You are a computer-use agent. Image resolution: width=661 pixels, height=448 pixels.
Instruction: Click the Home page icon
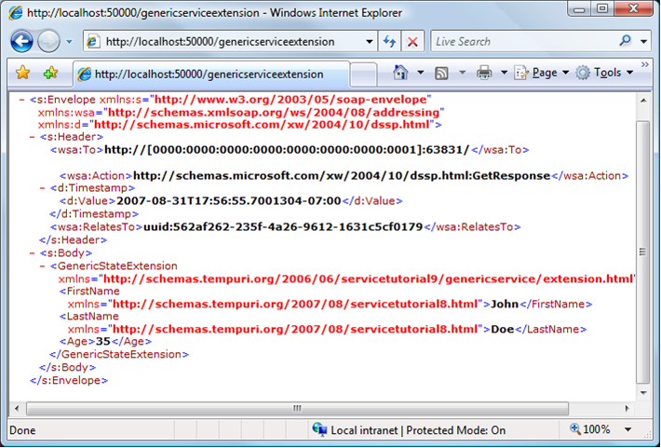click(400, 73)
